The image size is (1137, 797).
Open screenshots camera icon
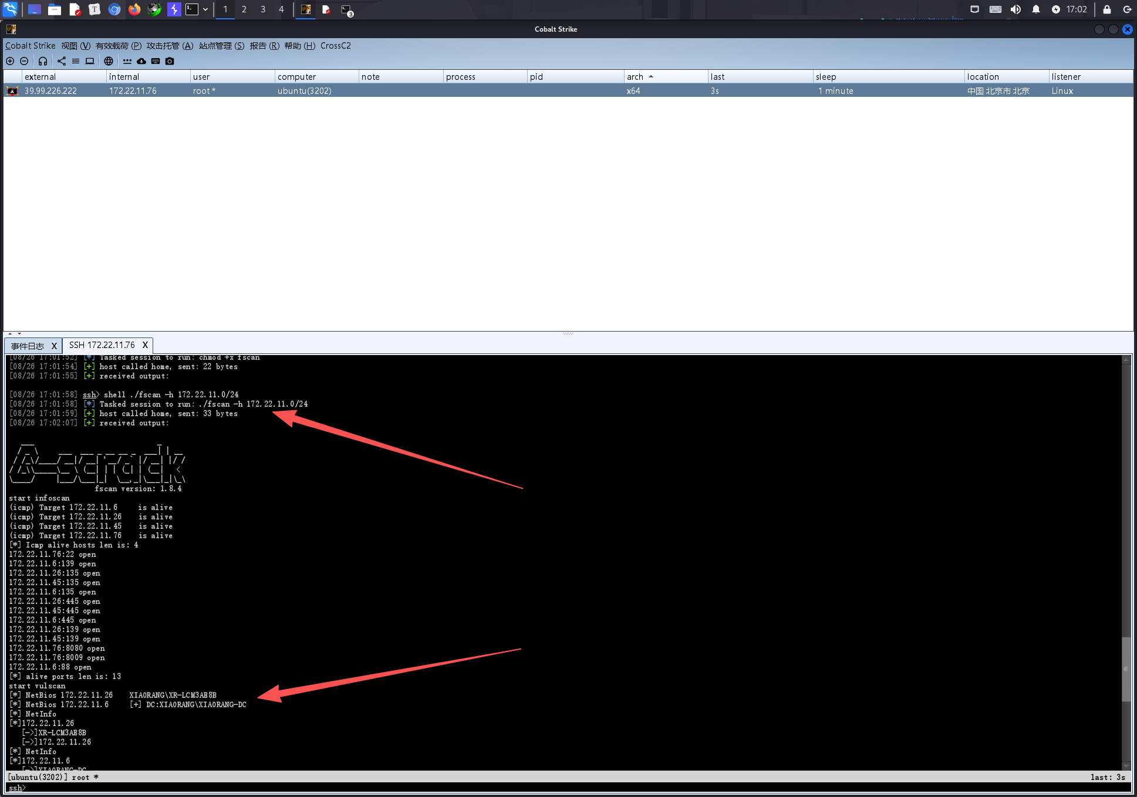coord(170,61)
